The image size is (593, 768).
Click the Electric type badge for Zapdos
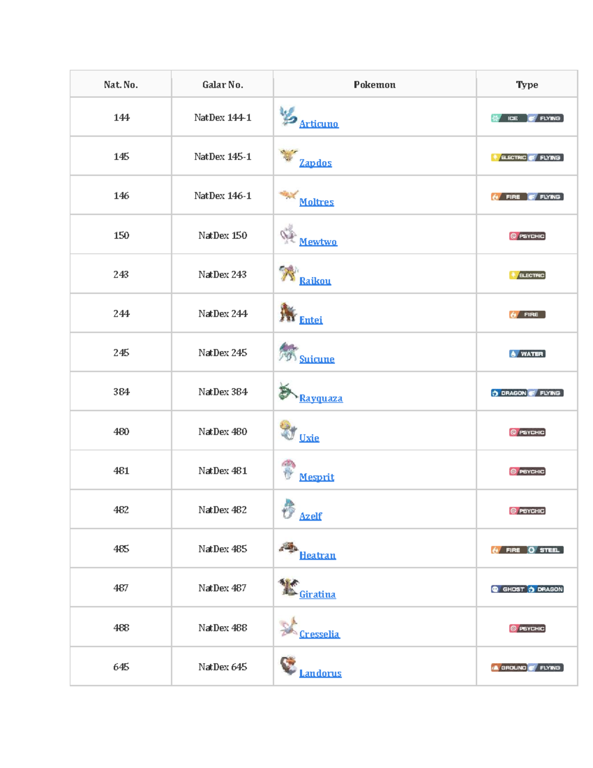pos(508,157)
